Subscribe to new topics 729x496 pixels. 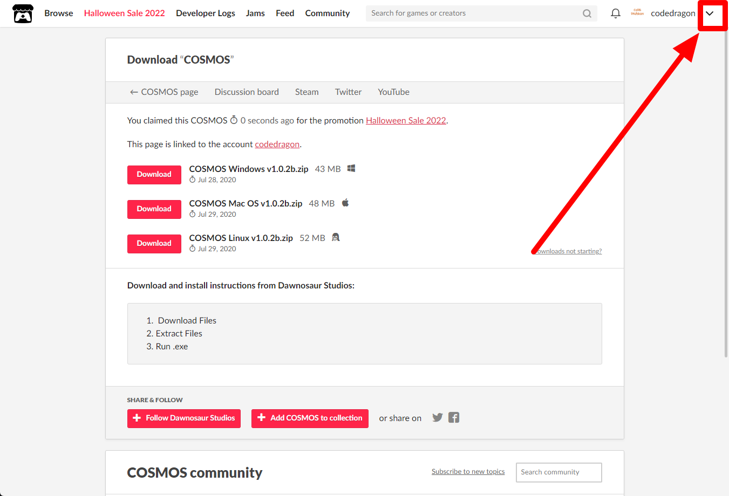[x=468, y=472]
